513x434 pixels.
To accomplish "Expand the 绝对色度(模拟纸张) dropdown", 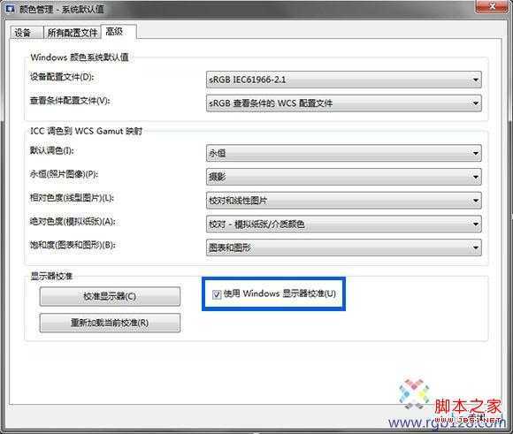I will [x=343, y=224].
